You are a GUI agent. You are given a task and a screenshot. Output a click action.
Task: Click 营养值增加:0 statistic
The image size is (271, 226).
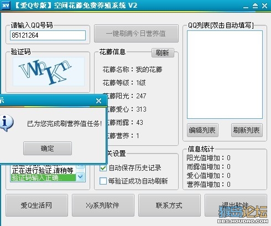point(209,184)
